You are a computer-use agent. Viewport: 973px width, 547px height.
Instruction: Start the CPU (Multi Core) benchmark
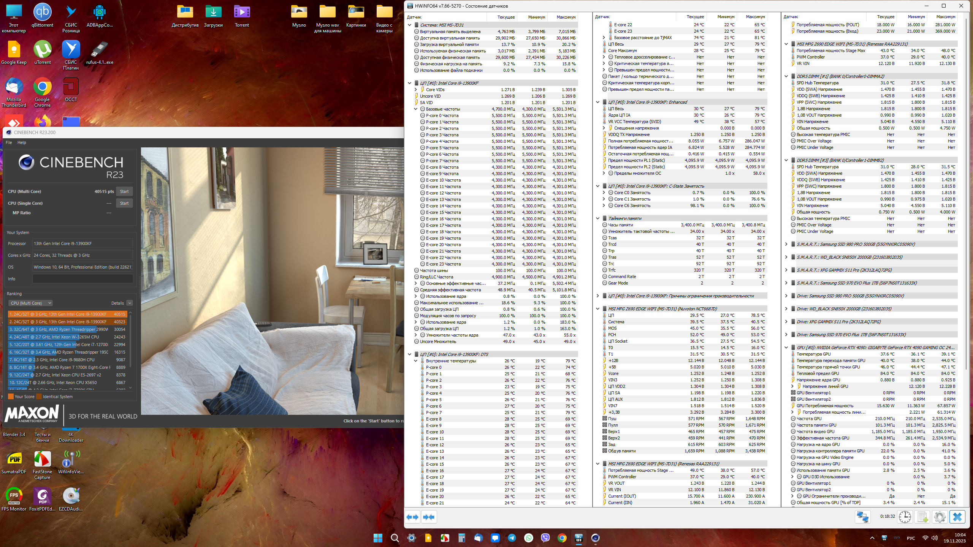click(x=124, y=191)
